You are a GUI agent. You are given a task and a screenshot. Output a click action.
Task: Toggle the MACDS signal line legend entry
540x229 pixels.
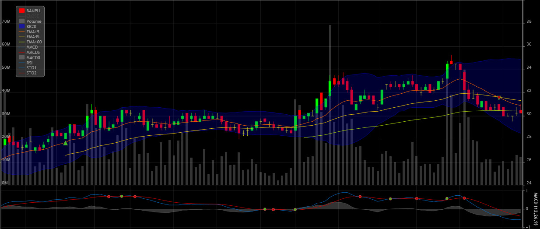[x=29, y=52]
